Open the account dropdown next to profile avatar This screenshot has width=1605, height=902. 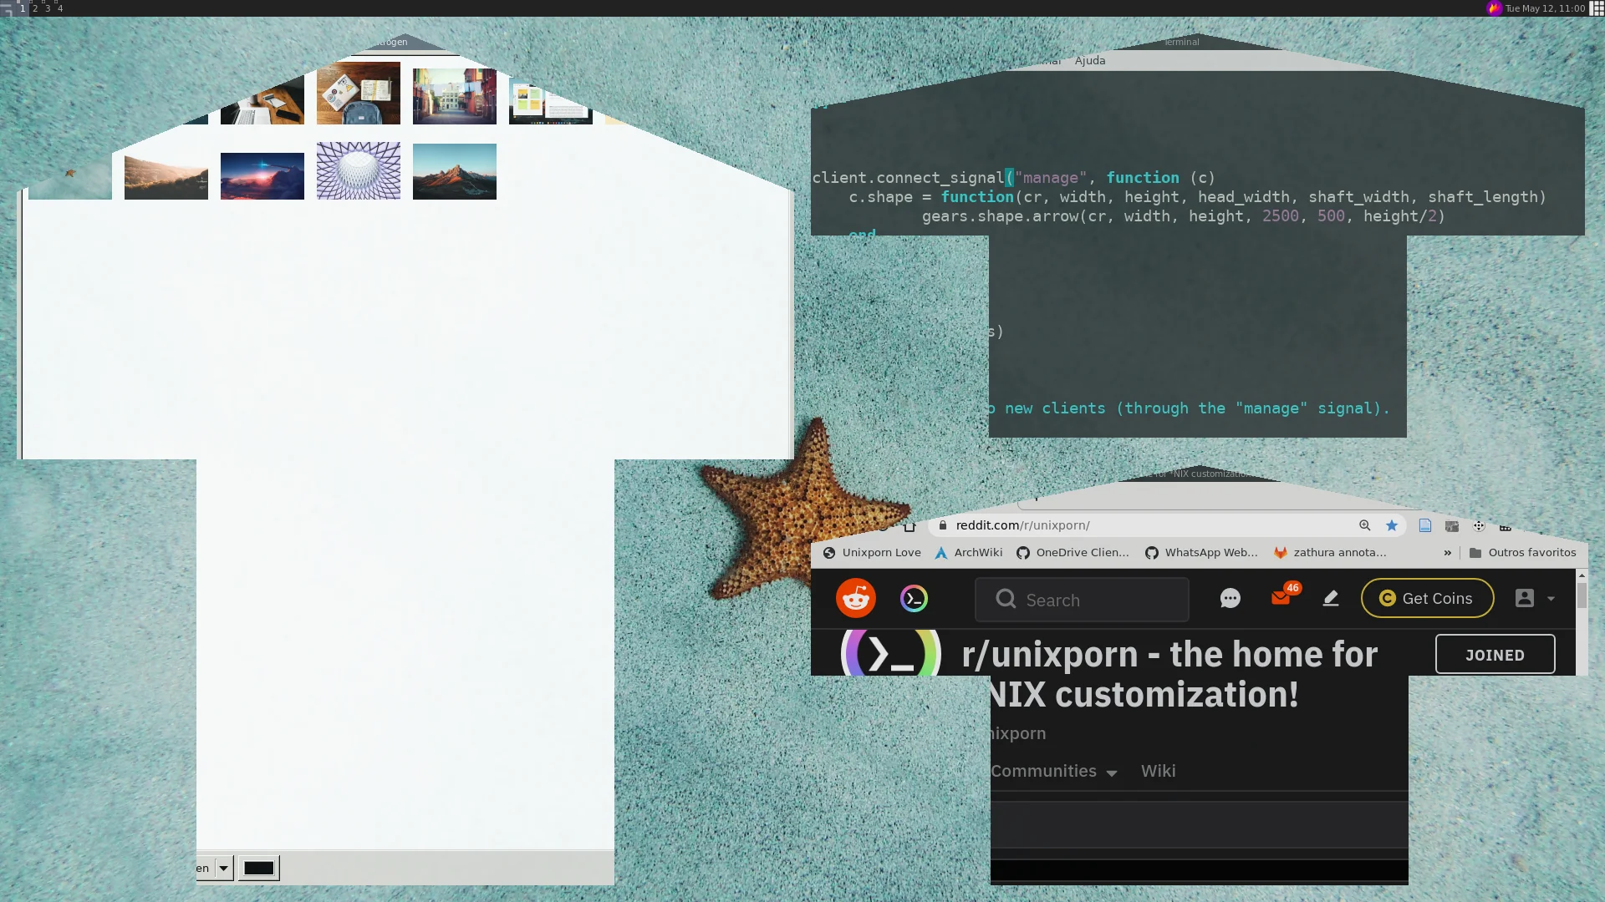pyautogui.click(x=1551, y=598)
